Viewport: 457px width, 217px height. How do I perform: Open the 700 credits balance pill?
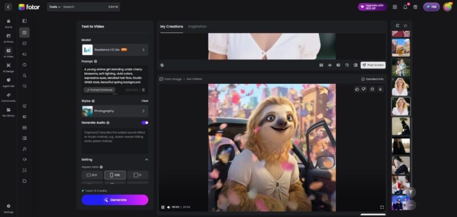431,7
